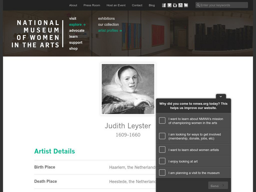Select the visit navigation item
The width and height of the screenshot is (256, 192).
73,19
